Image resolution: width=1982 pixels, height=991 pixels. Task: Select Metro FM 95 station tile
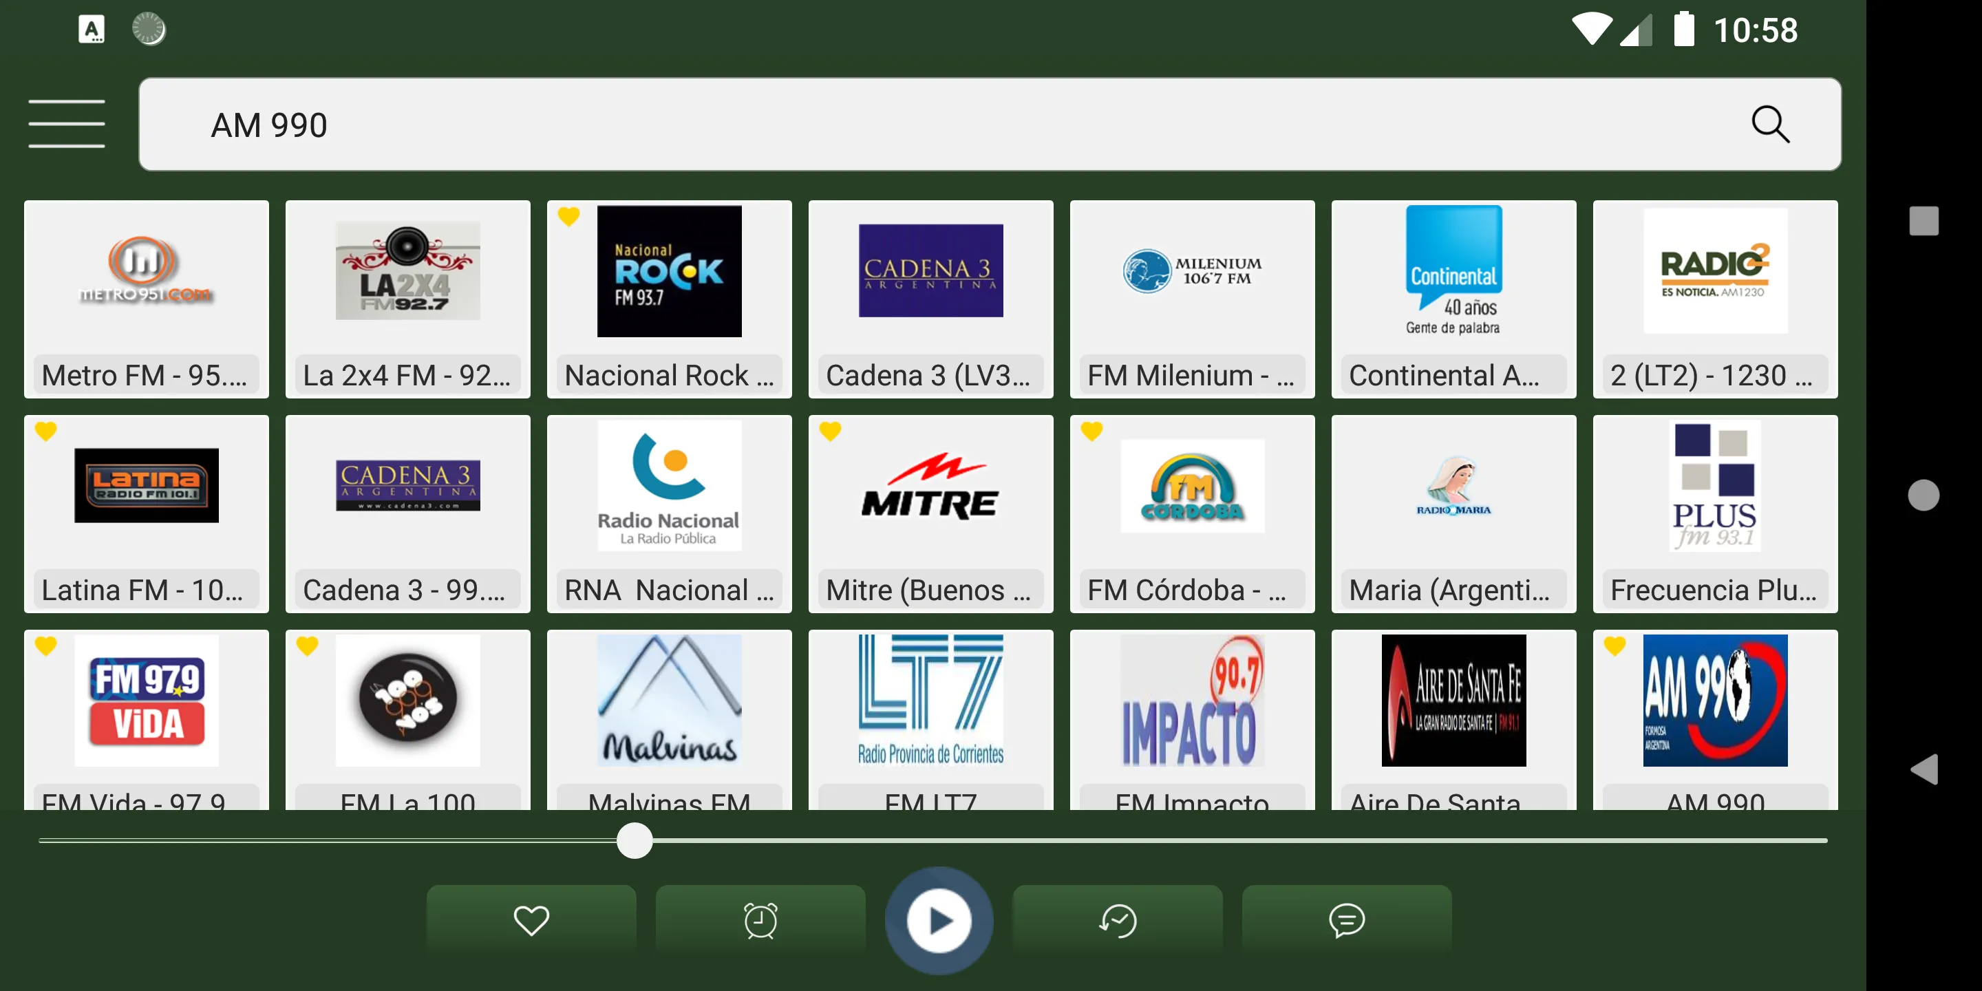tap(146, 299)
